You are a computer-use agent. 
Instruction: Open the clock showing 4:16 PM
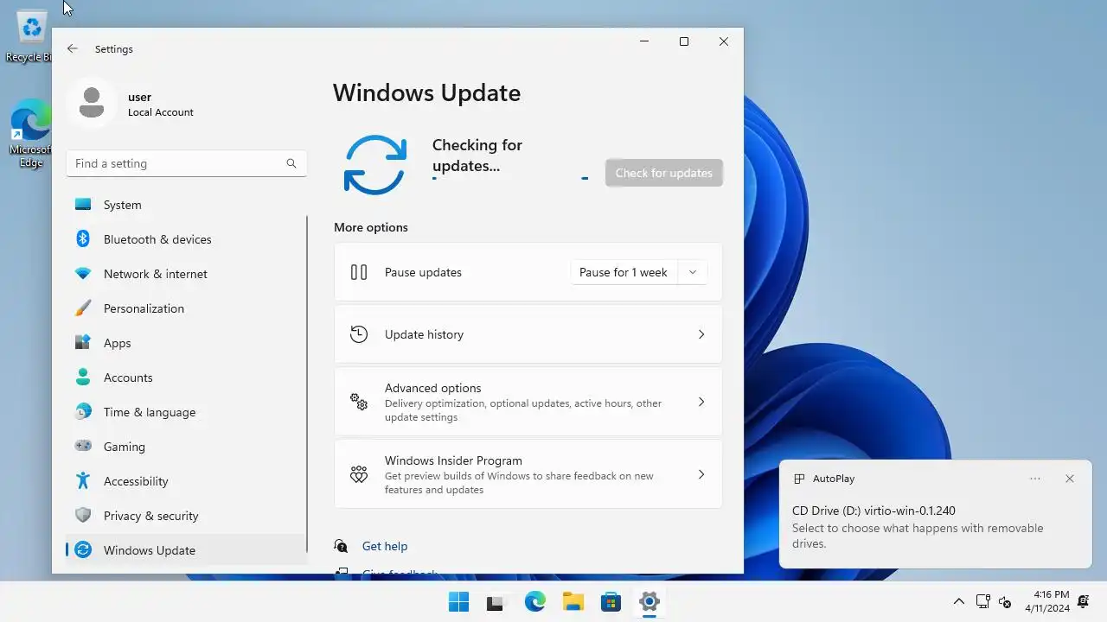[1047, 601]
